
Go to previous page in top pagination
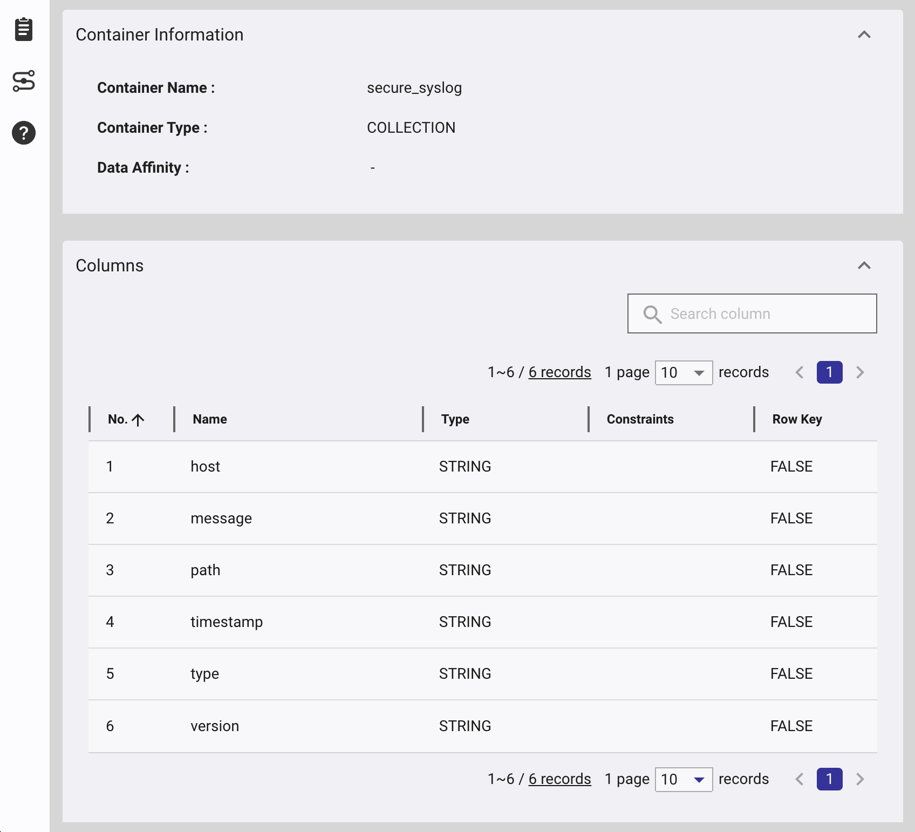tap(800, 372)
